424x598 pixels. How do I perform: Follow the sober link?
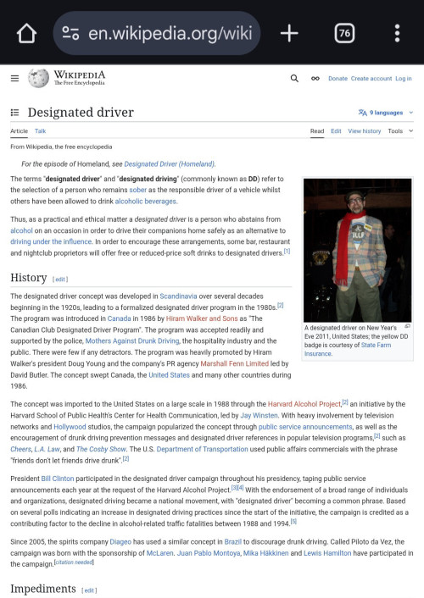[x=138, y=190]
